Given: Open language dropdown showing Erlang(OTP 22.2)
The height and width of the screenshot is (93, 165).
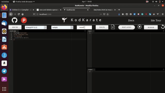Looking at the screenshot, I should click(36, 27).
